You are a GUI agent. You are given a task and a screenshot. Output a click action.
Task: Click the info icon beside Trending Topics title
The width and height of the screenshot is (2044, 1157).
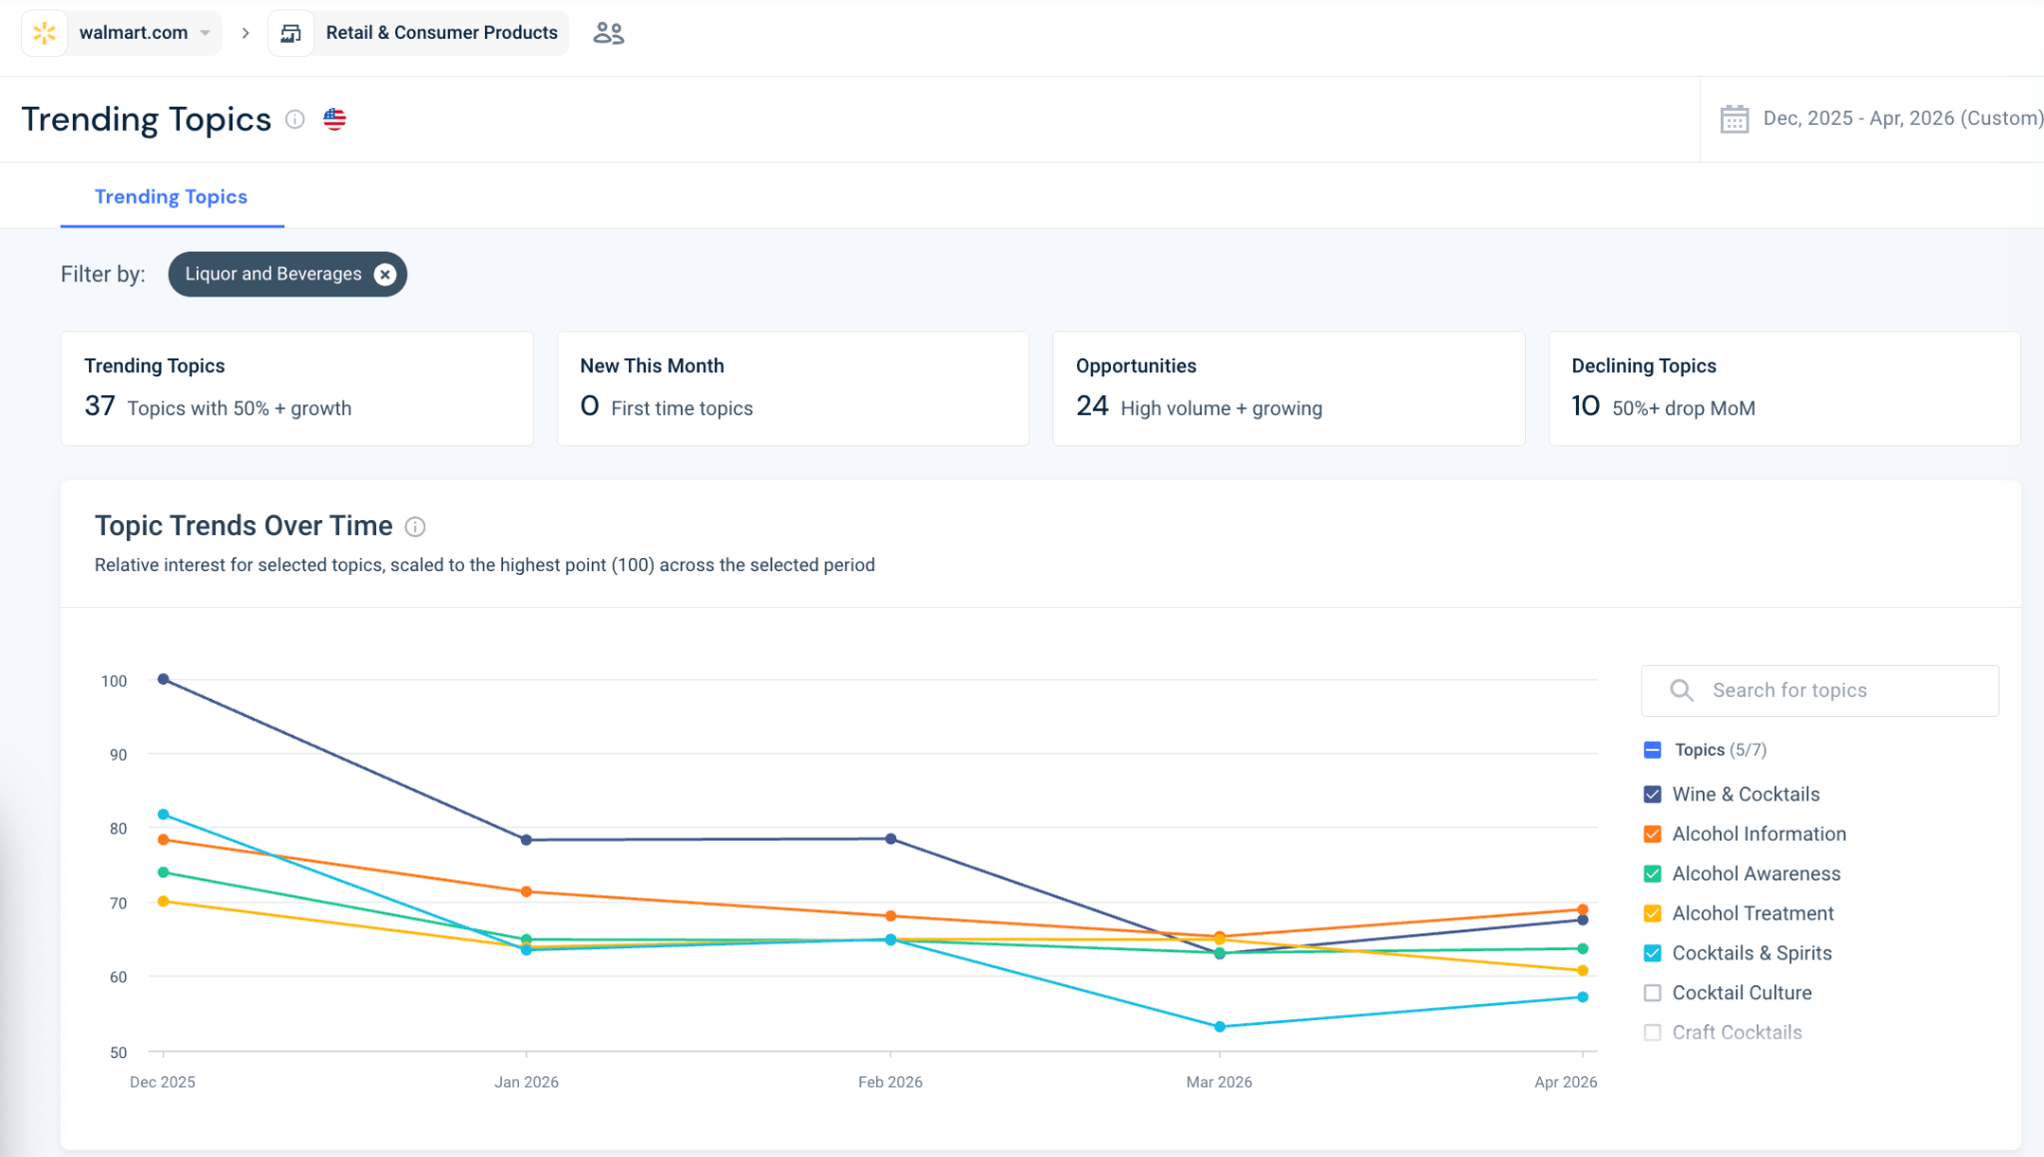[x=294, y=119]
